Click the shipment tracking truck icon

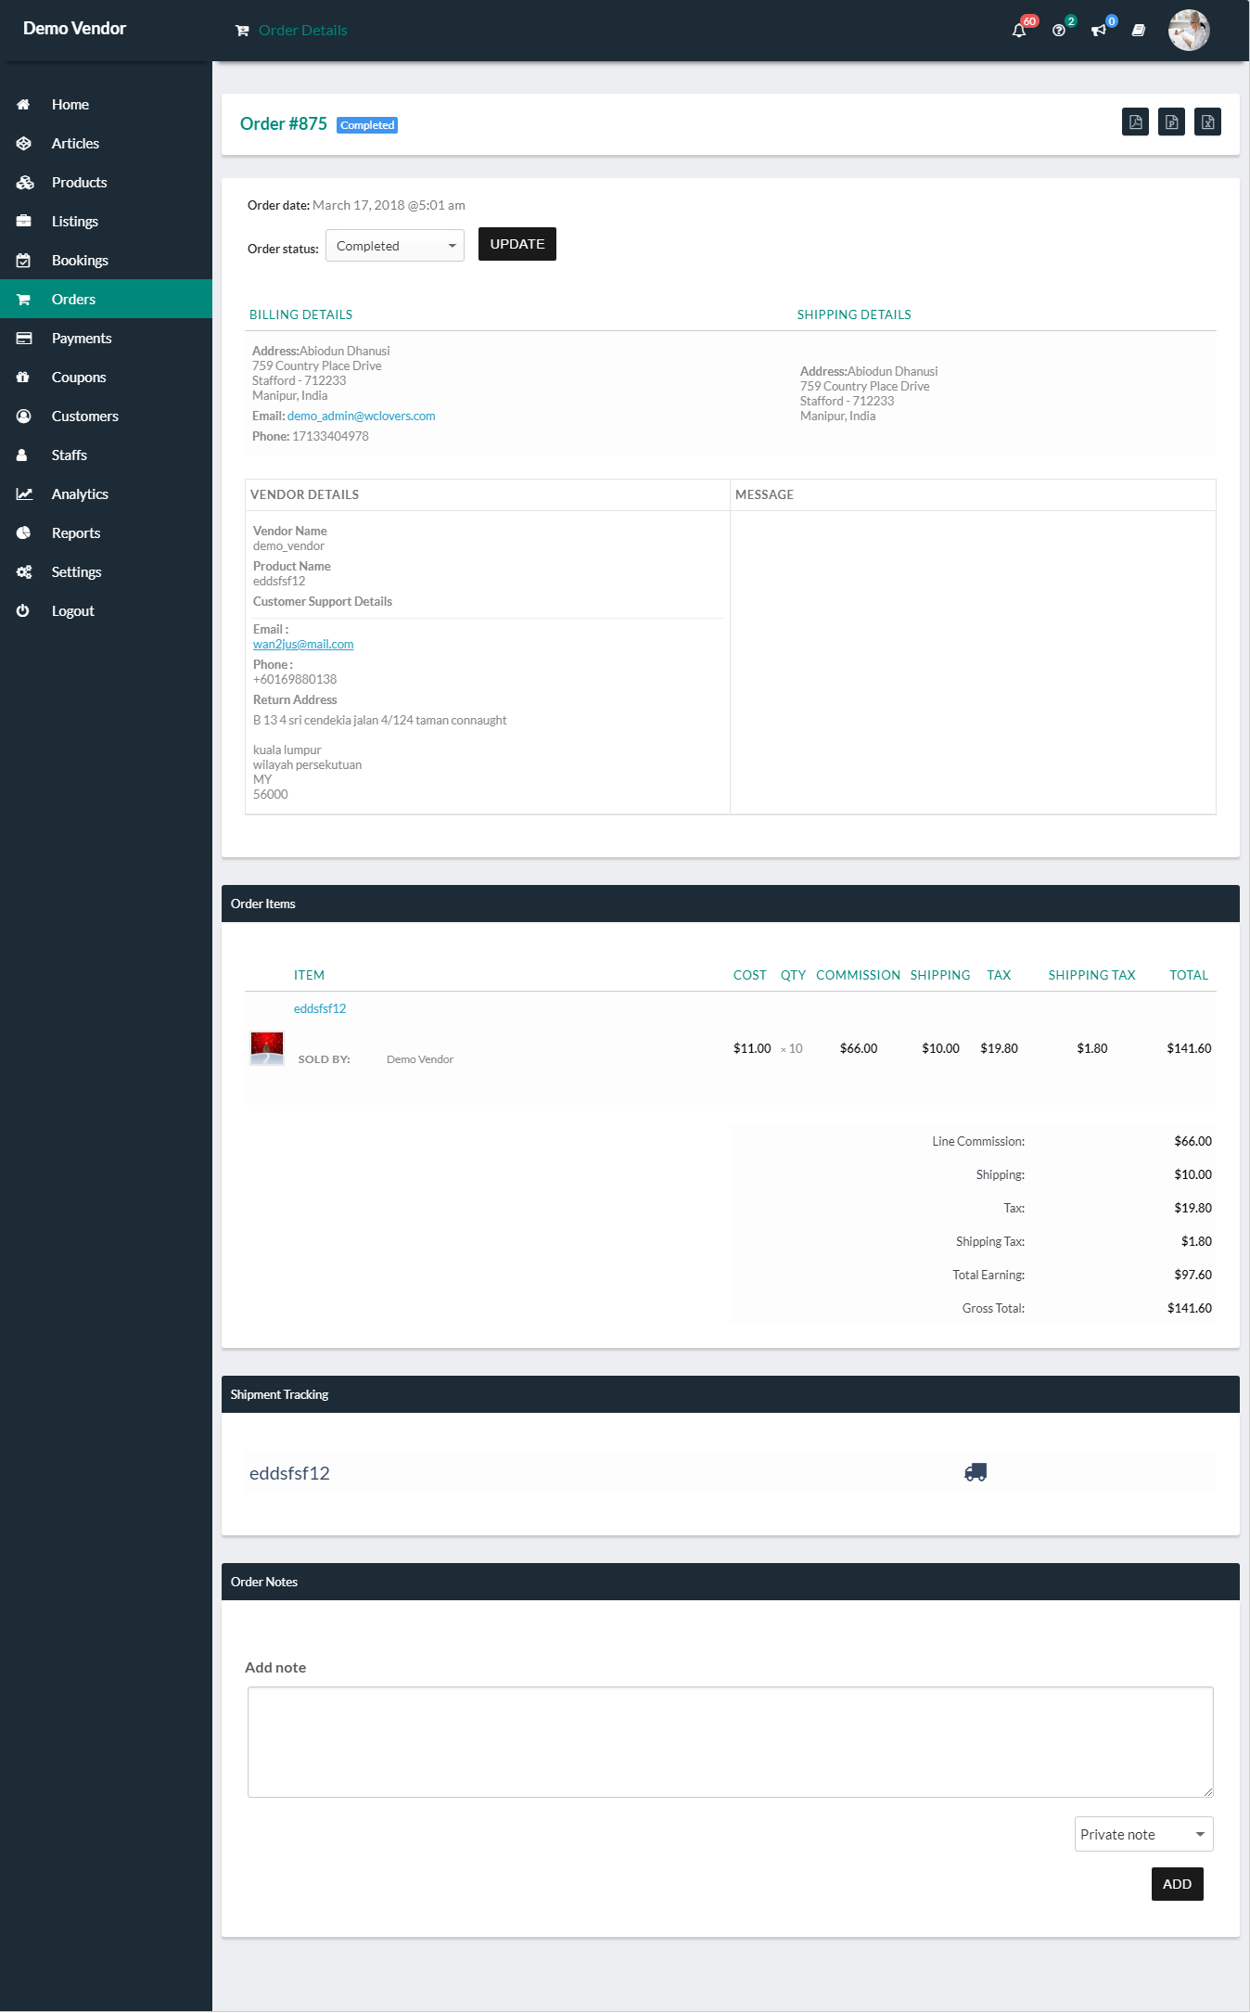point(976,1472)
